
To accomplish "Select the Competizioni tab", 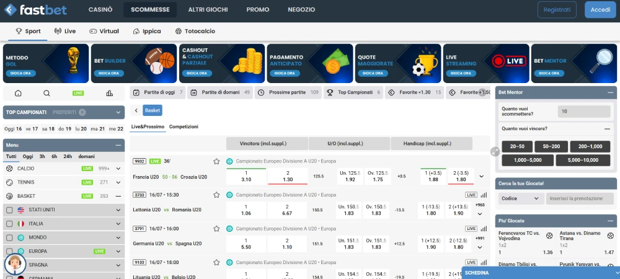I will click(x=184, y=127).
